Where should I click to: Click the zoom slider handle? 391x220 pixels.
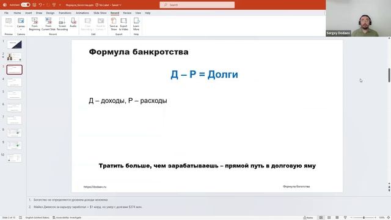364,218
